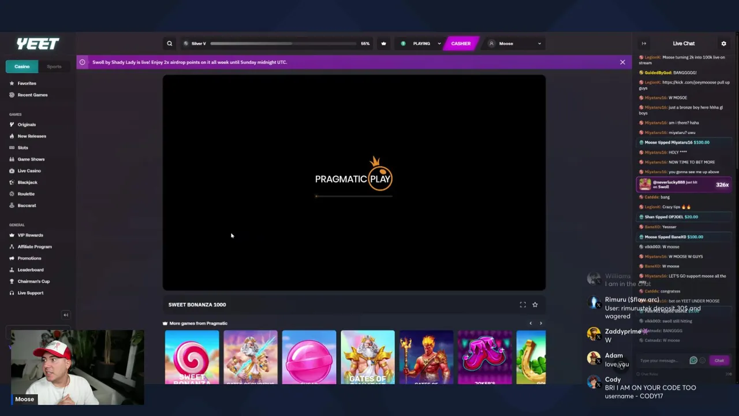Favorite Sweet Bonanza 1000 with the star icon
This screenshot has height=416, width=739.
(x=535, y=304)
